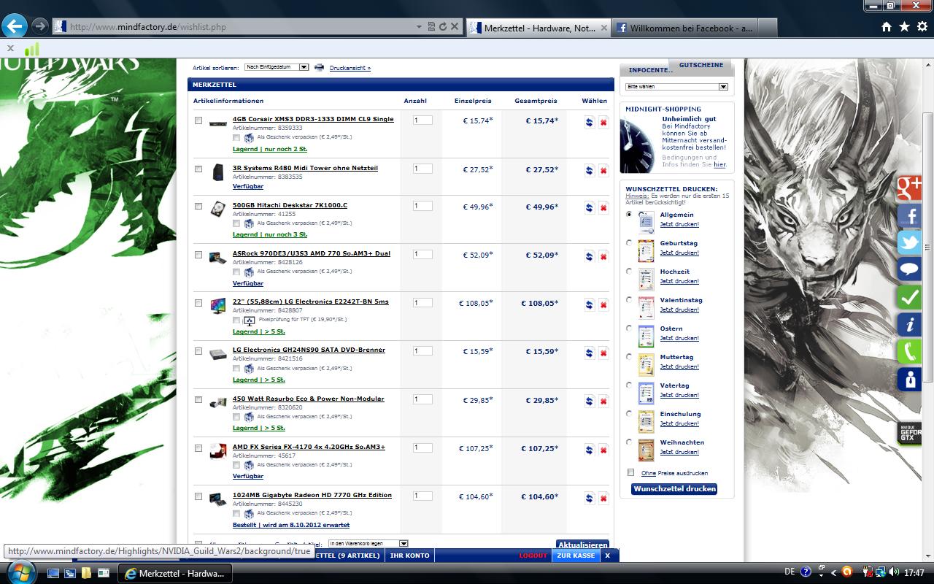
Task: Go to ZUR KASSE checkout
Action: (x=576, y=556)
